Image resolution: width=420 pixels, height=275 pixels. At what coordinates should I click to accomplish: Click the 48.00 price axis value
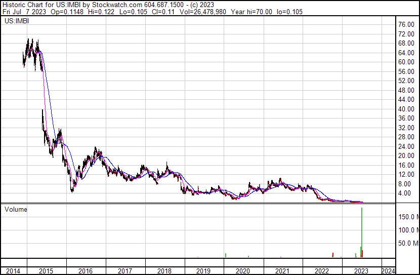[x=406, y=90]
